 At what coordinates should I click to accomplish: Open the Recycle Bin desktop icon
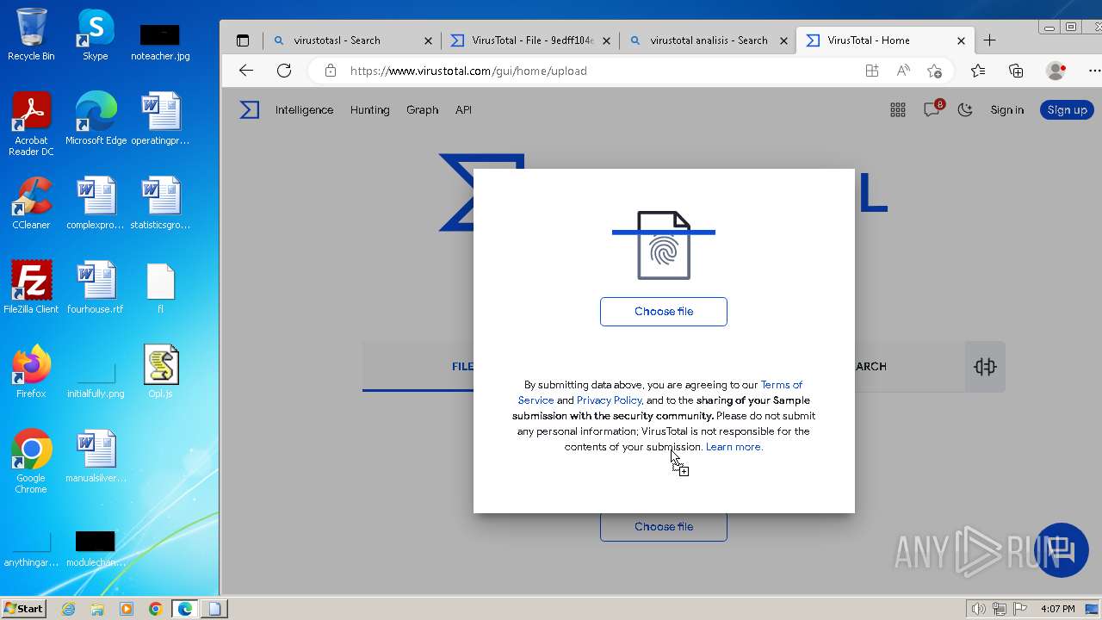pyautogui.click(x=31, y=34)
